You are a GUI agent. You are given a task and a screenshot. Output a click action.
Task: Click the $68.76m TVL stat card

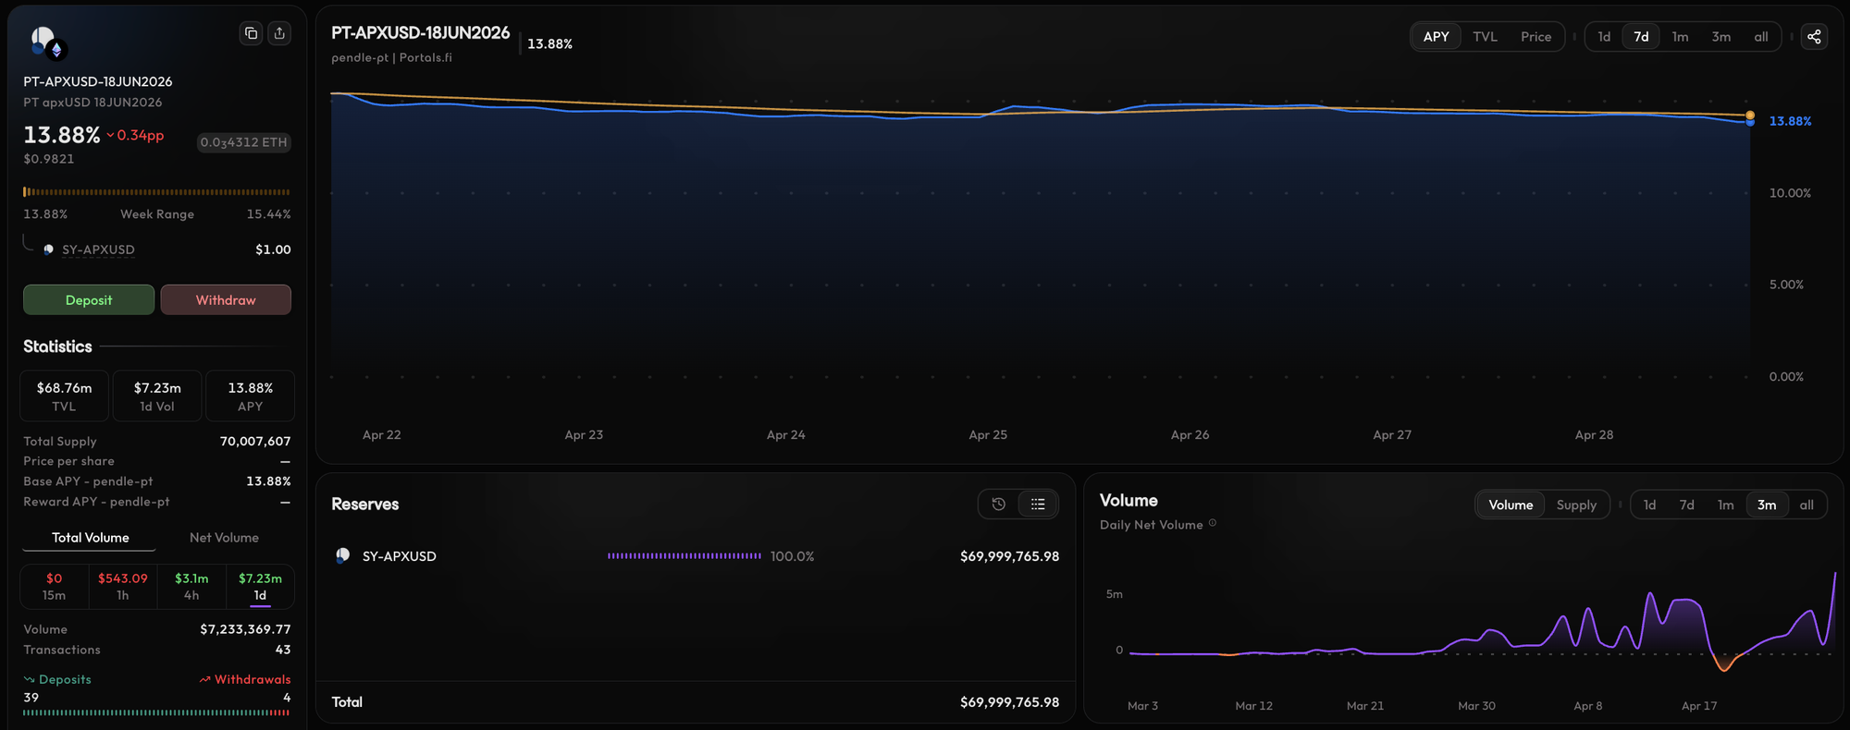pyautogui.click(x=64, y=395)
